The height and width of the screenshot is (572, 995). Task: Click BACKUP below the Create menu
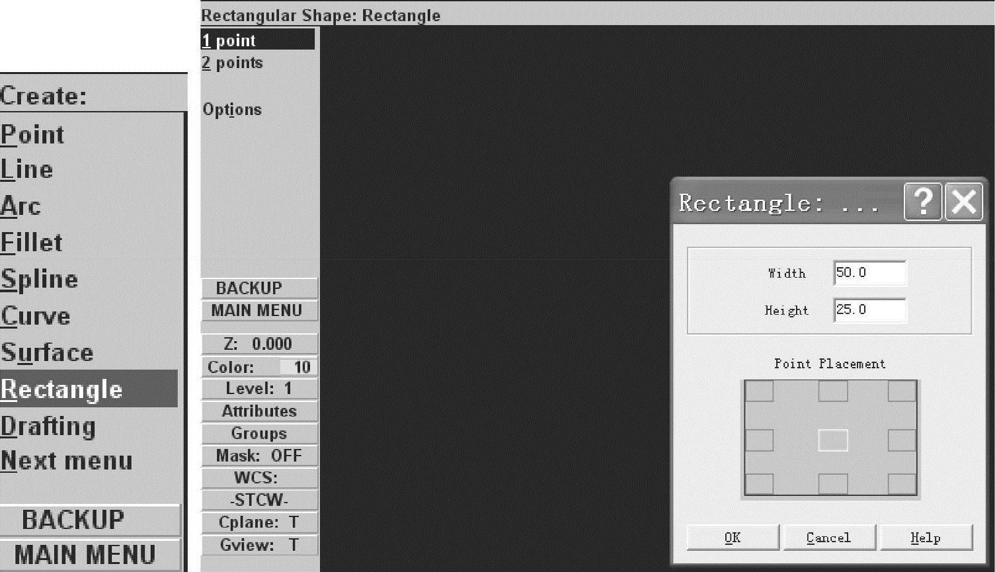91,520
